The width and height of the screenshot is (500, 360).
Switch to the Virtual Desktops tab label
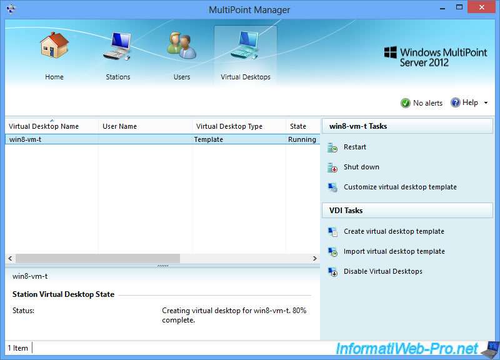246,77
